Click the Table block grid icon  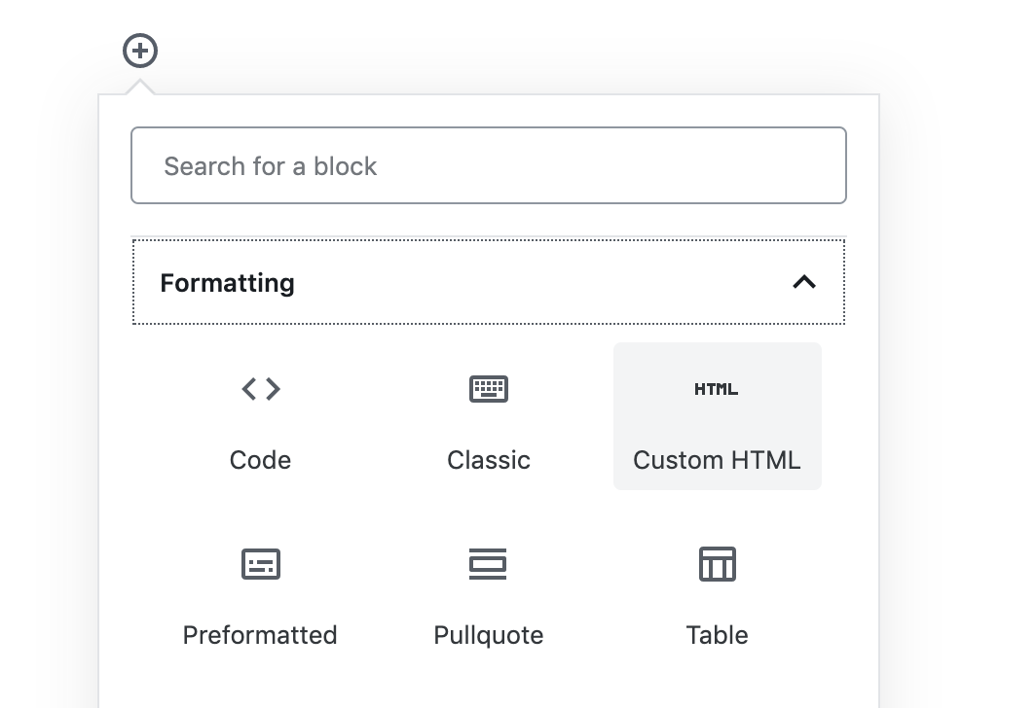[x=718, y=564]
